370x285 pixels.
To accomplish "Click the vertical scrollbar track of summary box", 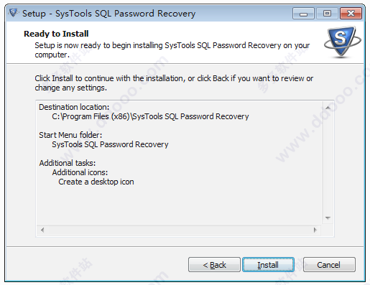I will tap(328, 163).
